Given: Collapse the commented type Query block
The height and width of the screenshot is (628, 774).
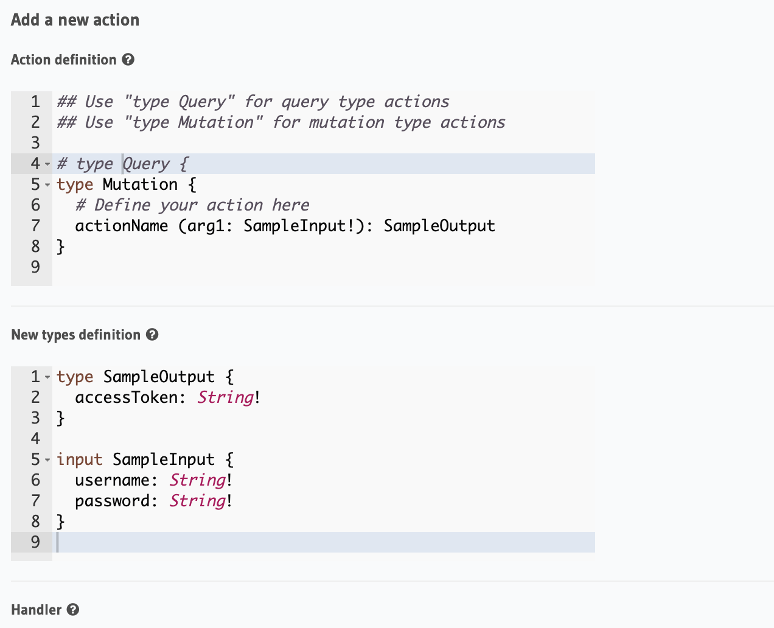Looking at the screenshot, I should point(48,164).
